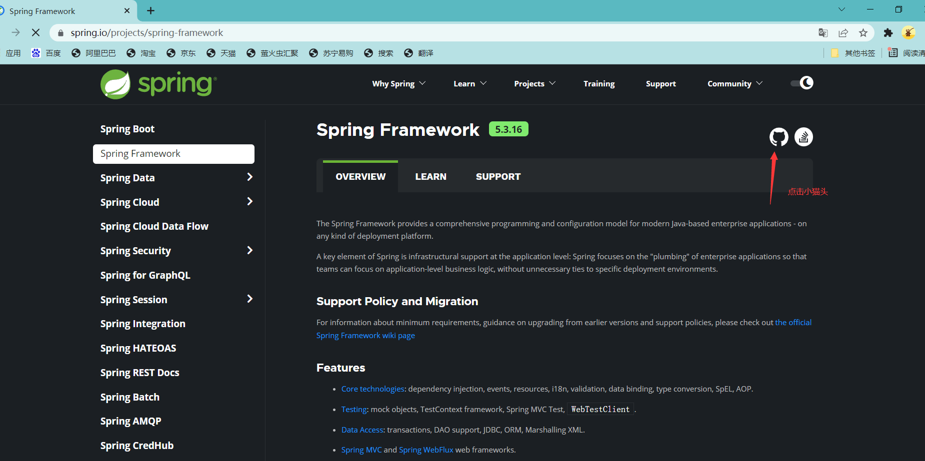Expand the Learn navigation menu
The image size is (925, 461).
tap(469, 83)
